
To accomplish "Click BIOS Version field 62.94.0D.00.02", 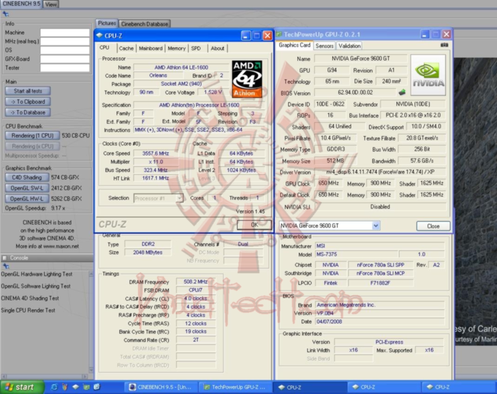I will 355,92.
